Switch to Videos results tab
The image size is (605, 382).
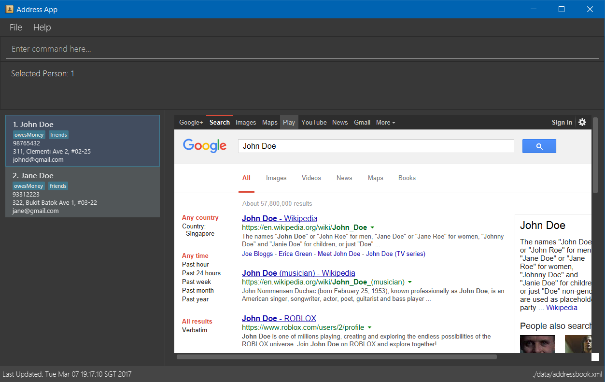tap(311, 178)
